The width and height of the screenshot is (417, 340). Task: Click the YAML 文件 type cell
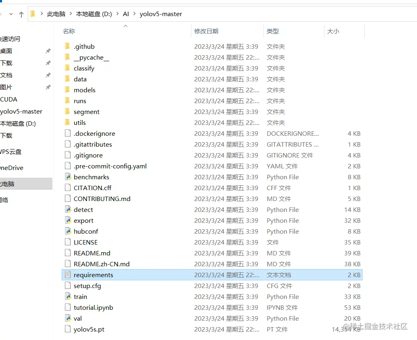pos(282,166)
